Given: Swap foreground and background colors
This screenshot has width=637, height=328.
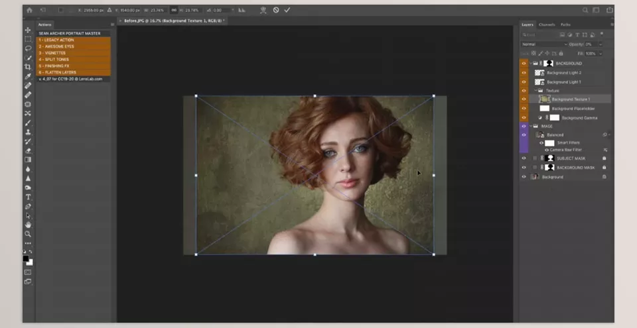Looking at the screenshot, I should click(31, 252).
